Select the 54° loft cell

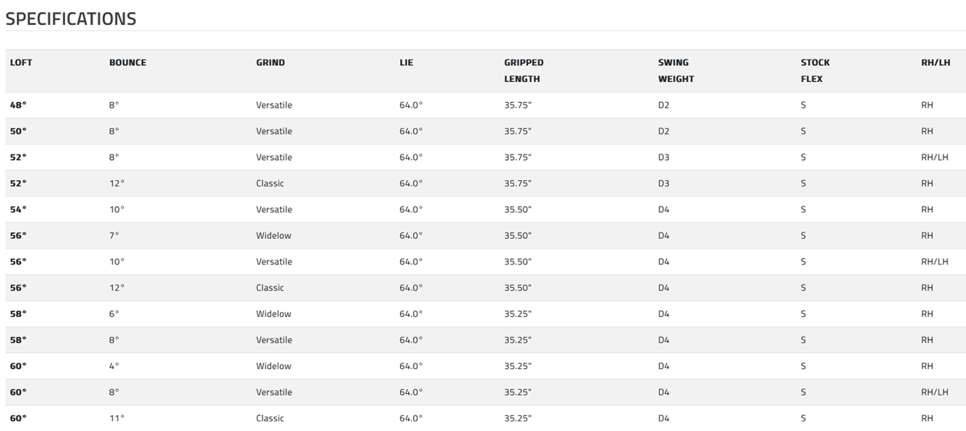tap(18, 210)
